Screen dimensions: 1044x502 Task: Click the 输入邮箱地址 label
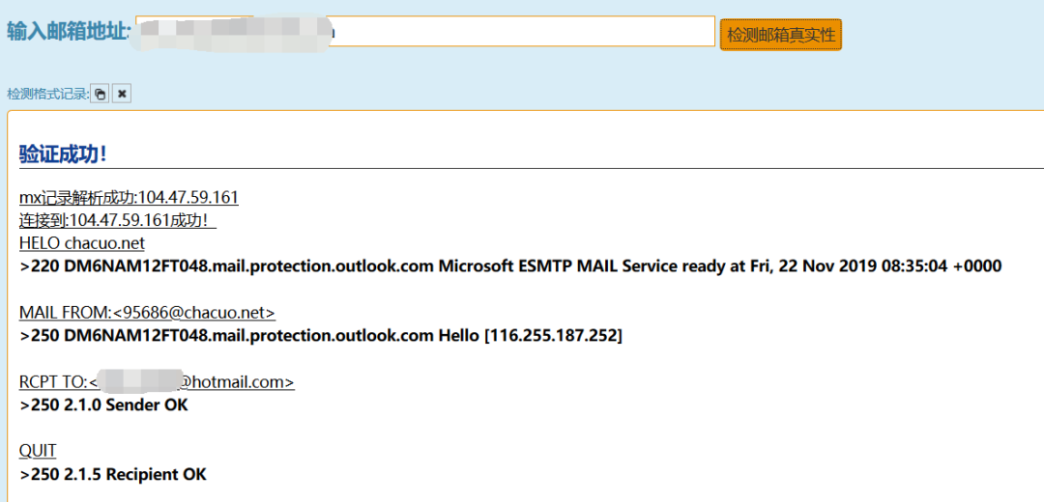68,32
